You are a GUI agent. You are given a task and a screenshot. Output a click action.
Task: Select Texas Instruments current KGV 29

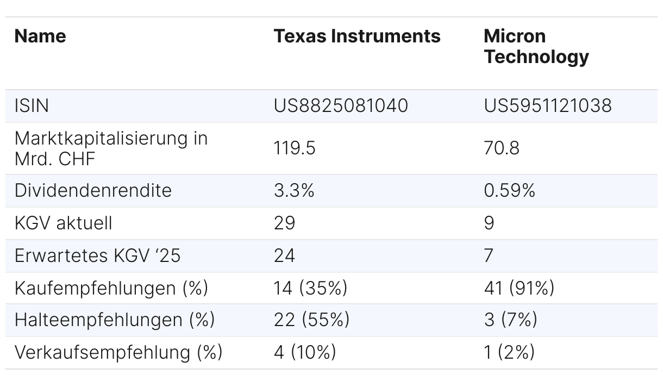coord(284,223)
